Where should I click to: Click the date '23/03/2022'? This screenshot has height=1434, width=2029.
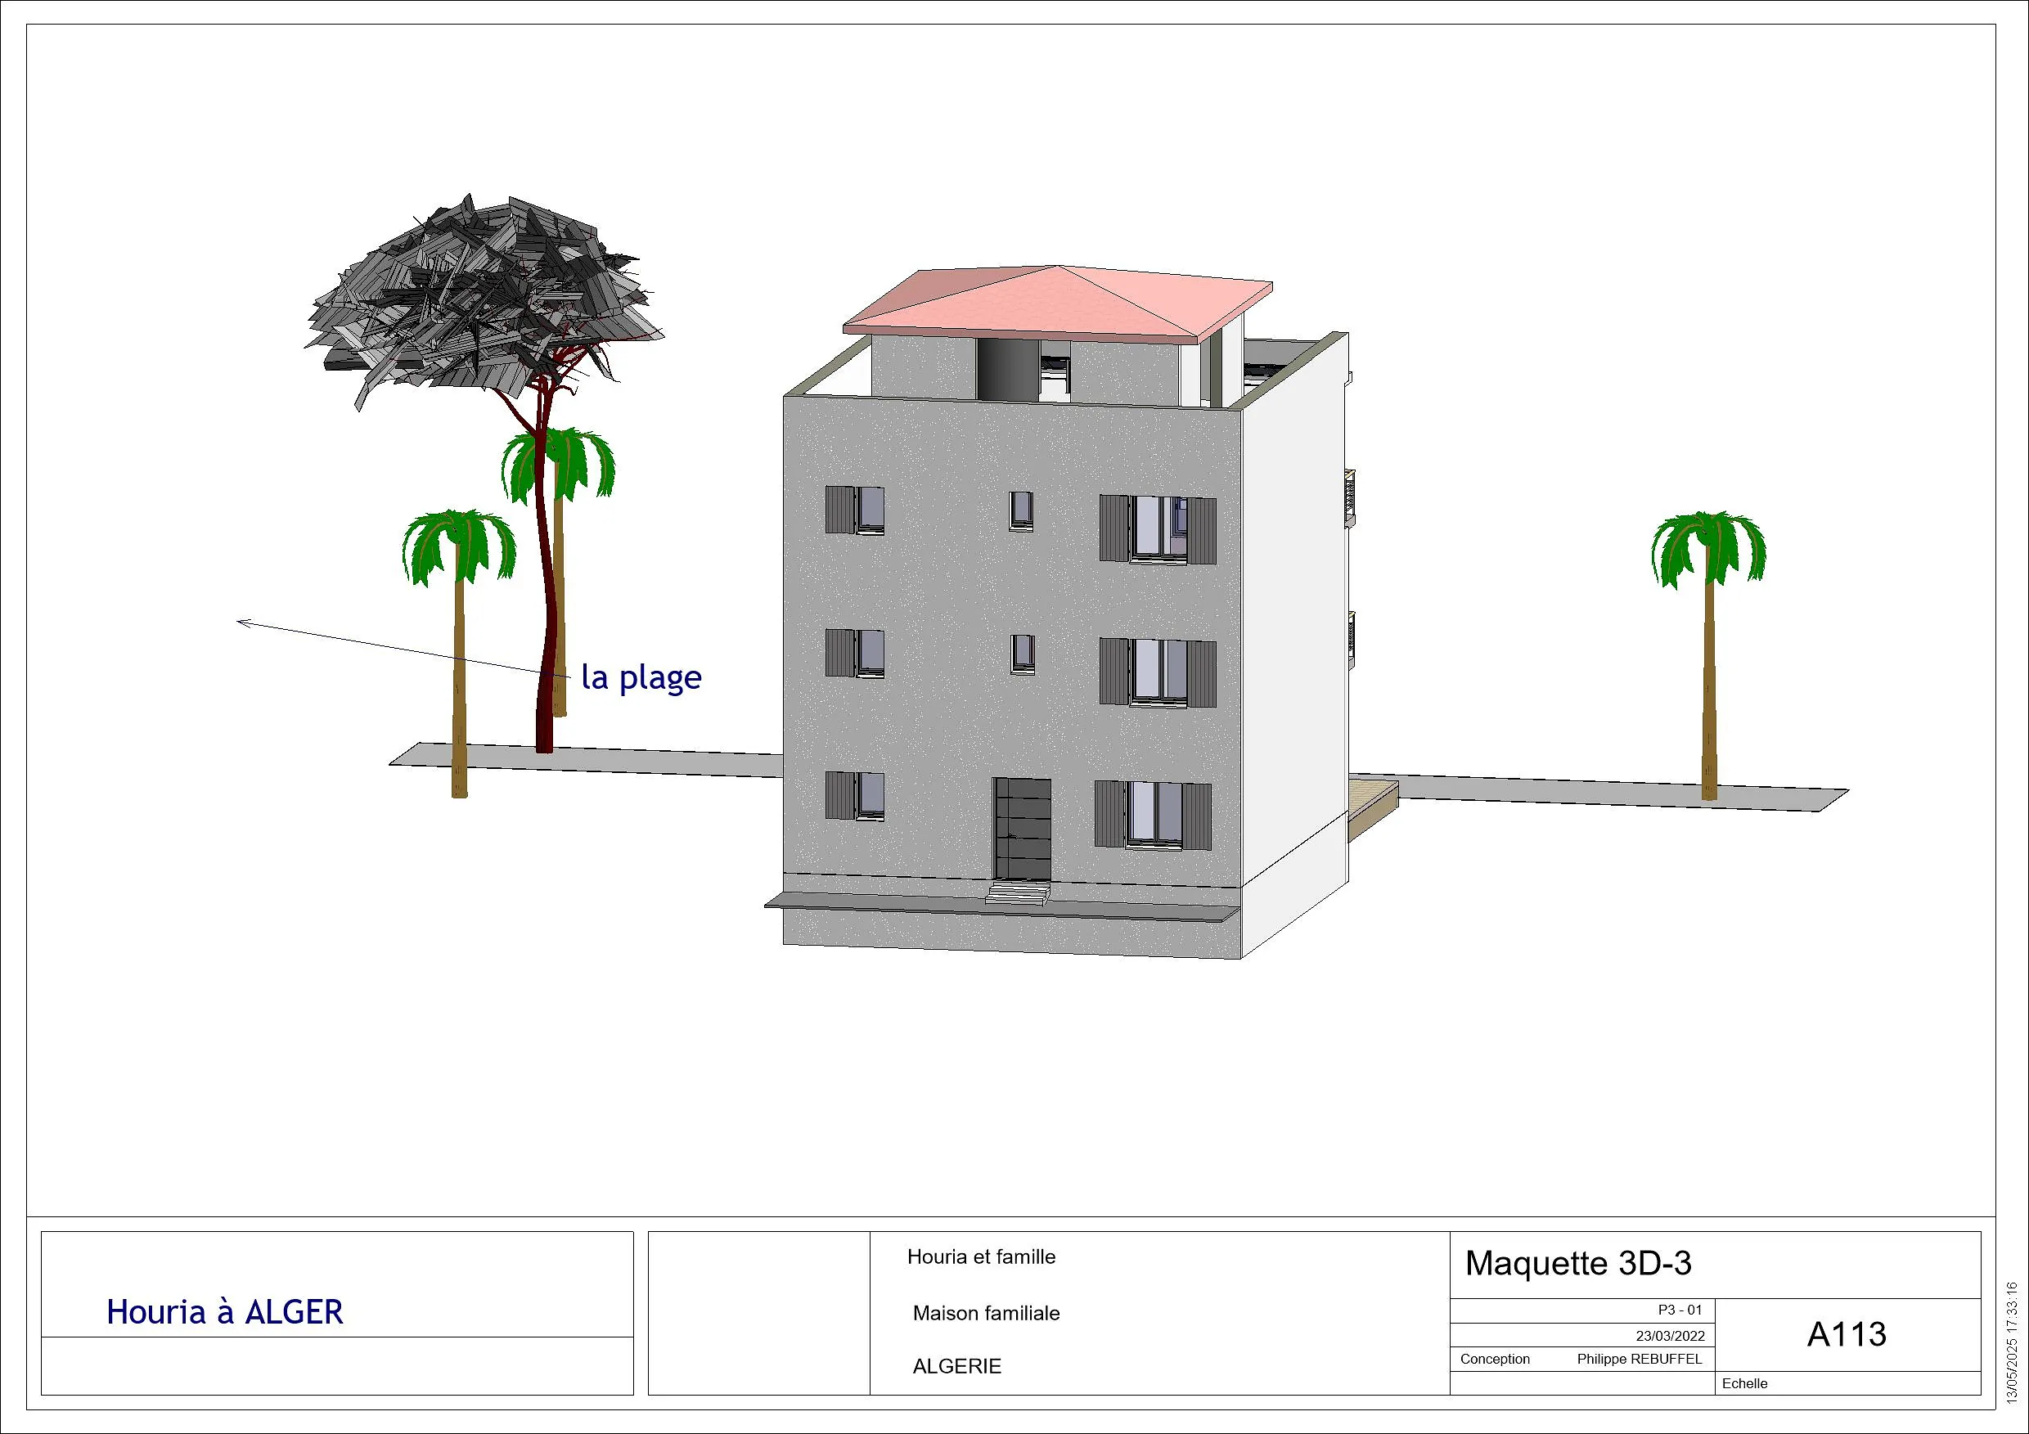pos(1670,1336)
